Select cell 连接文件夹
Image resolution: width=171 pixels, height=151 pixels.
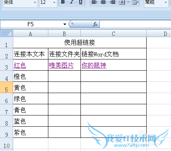pyautogui.click(x=64, y=54)
